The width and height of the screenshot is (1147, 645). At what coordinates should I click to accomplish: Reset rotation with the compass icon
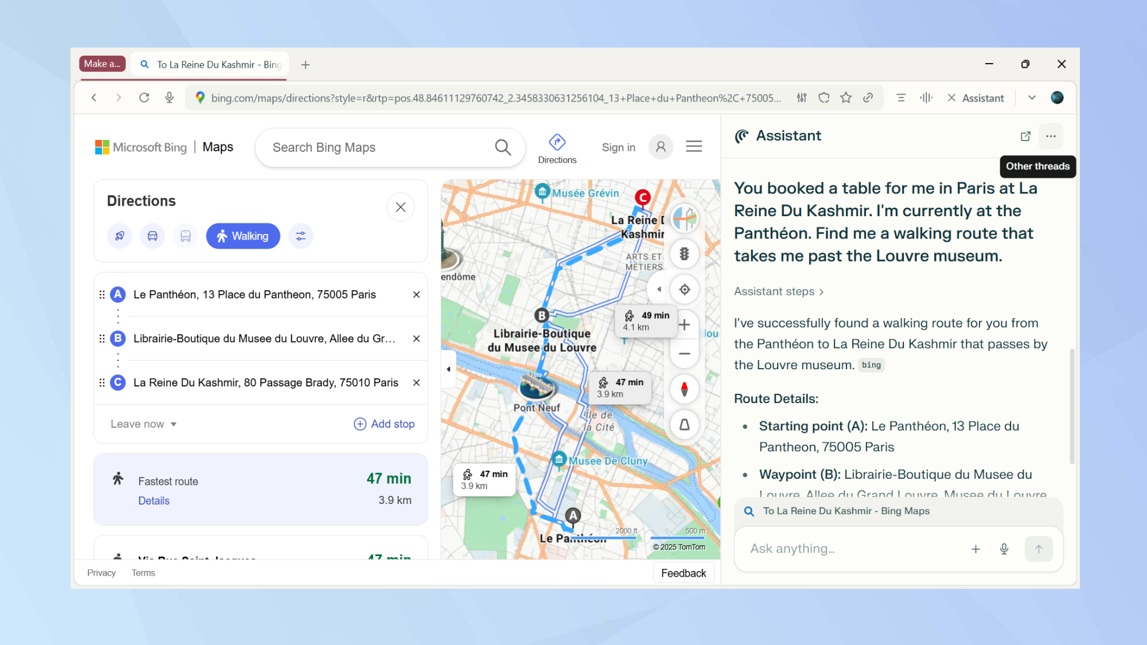point(684,389)
